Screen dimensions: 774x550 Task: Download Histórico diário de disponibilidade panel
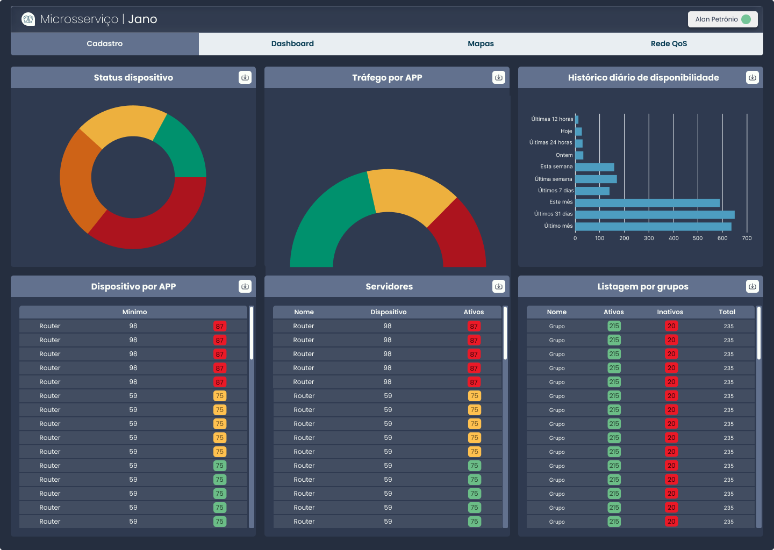pos(752,77)
